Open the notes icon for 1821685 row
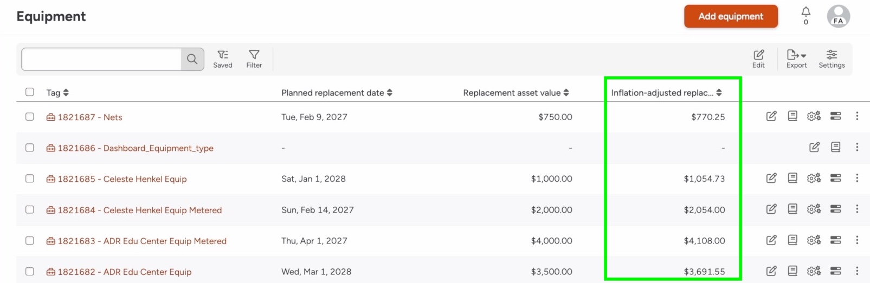 click(x=792, y=178)
